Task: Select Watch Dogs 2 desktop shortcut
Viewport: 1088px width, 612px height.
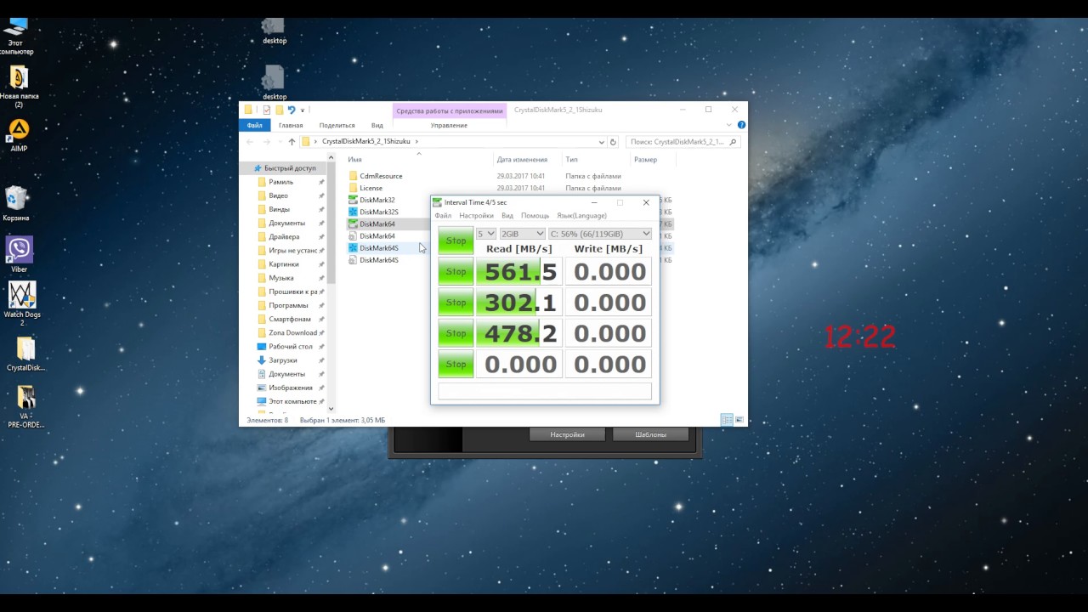Action: 22,303
